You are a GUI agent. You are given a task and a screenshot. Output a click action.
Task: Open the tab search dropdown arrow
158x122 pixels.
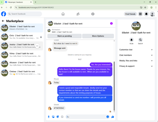(x=2, y=2)
